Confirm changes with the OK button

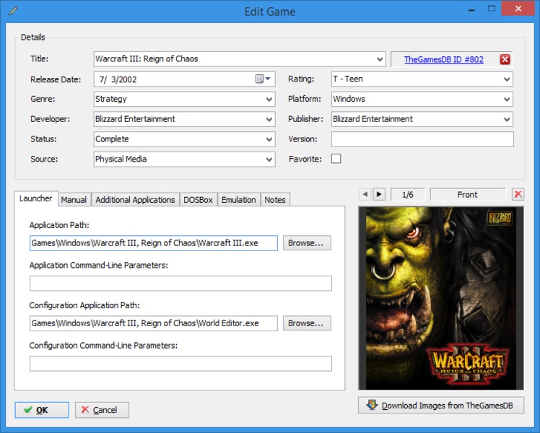click(x=42, y=410)
